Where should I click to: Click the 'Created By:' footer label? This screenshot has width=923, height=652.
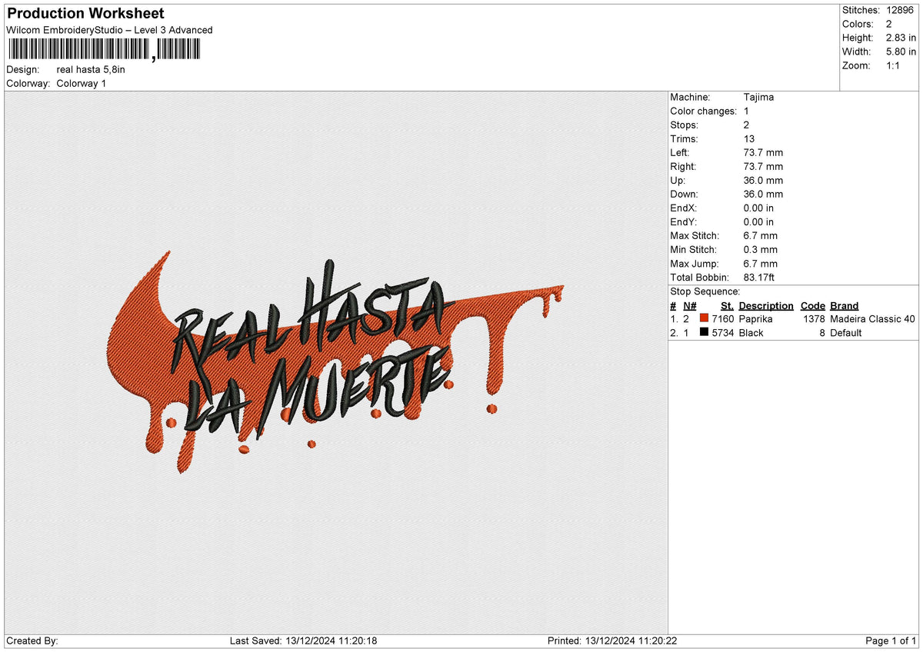tap(32, 640)
